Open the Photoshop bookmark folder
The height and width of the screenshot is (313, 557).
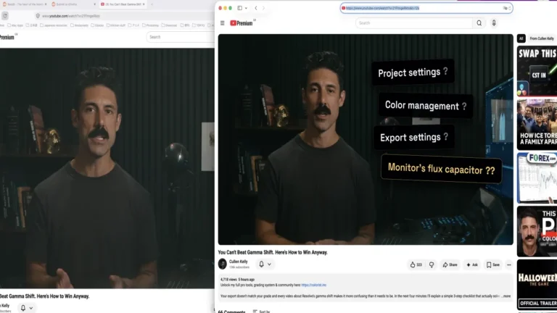pos(151,25)
